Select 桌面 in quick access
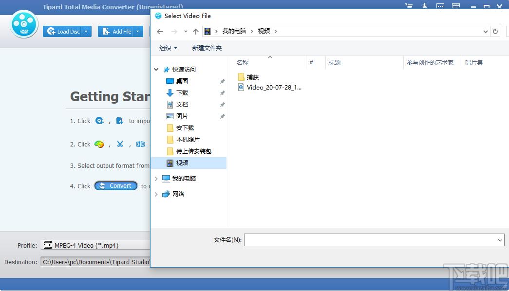This screenshot has height=291, width=509. [x=182, y=81]
